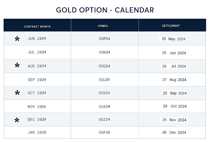Click the Settlement column header
Image resolution: width=210 pixels, height=142 pixels.
point(171,26)
